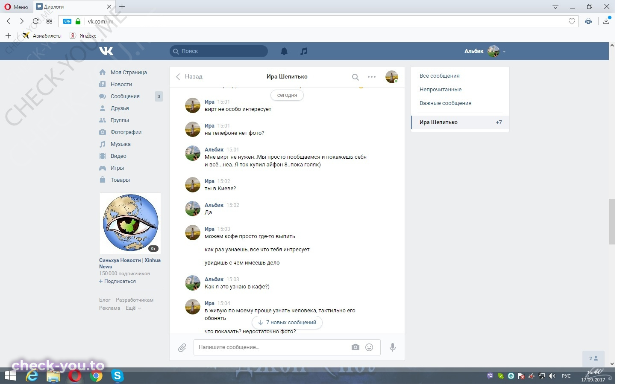Open Сообщения in the sidebar
The height and width of the screenshot is (384, 617).
click(125, 96)
